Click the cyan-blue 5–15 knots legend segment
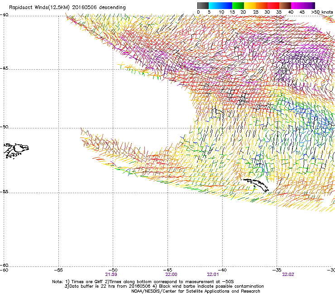The height and width of the screenshot is (294, 335). pyautogui.click(x=220, y=5)
